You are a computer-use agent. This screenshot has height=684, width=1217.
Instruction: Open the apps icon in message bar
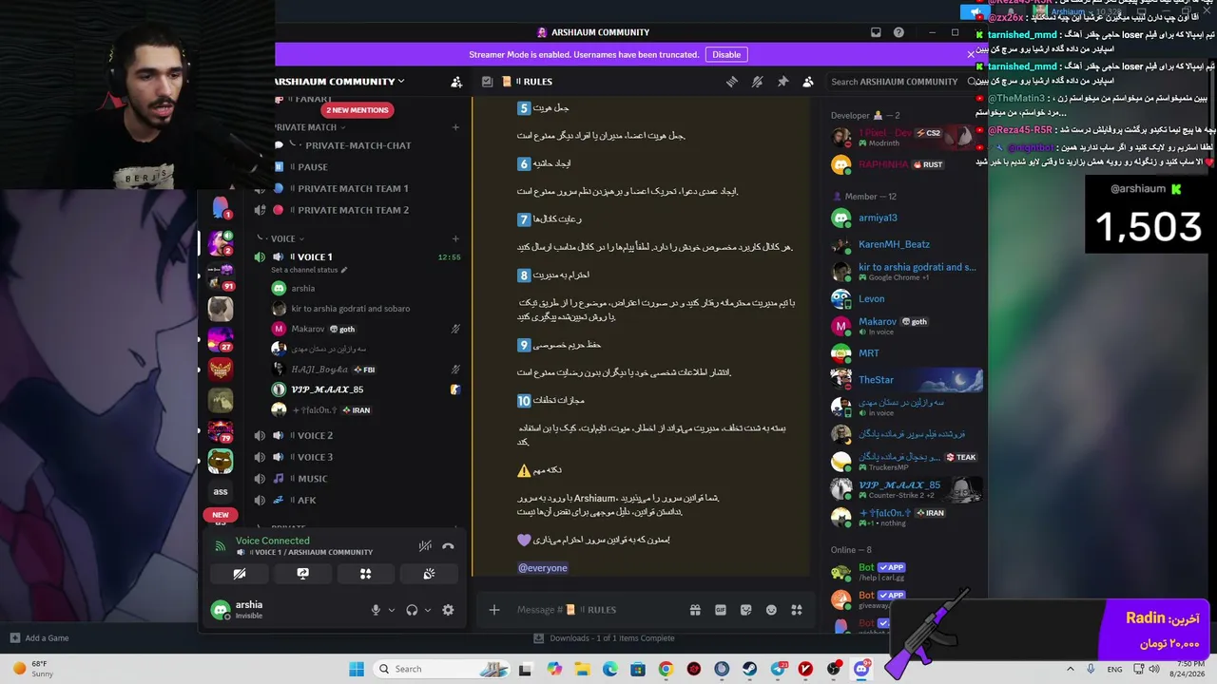click(x=797, y=610)
